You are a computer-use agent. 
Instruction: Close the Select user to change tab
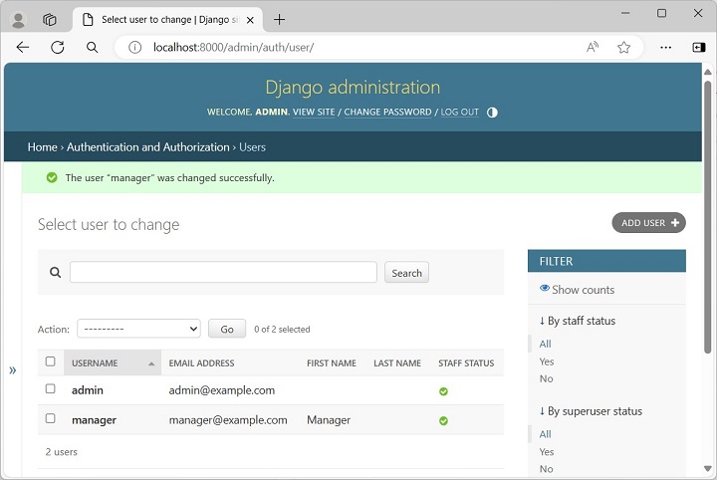pos(250,20)
